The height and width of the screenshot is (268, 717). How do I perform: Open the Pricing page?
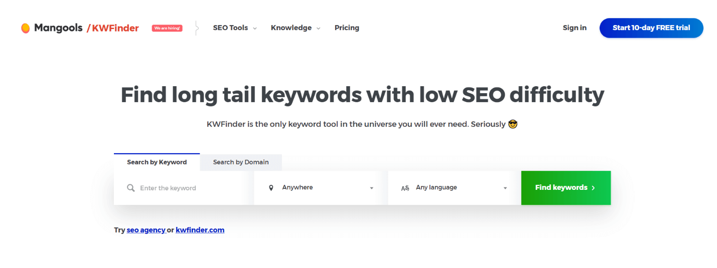347,28
